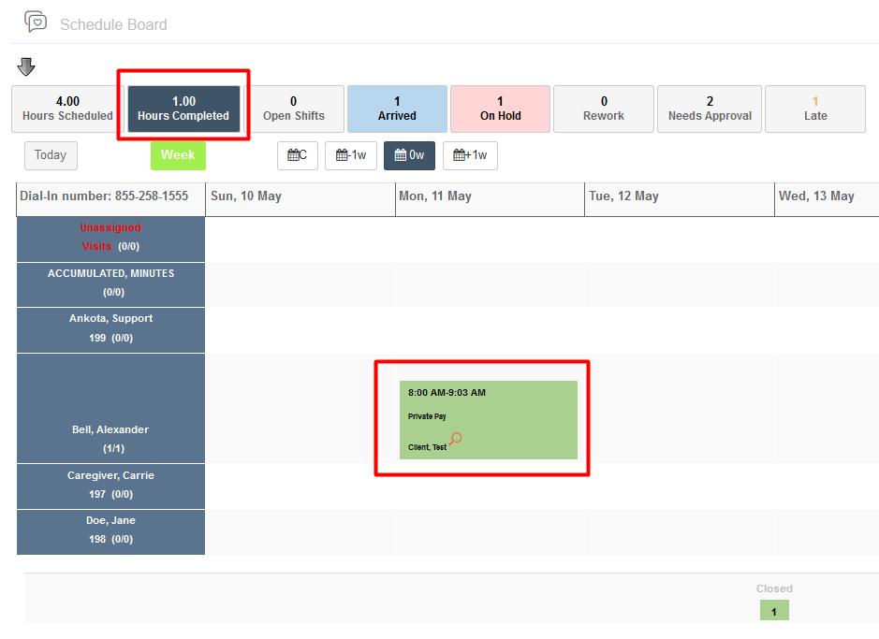Filter by 0 Rework tile
Image resolution: width=879 pixels, height=639 pixels.
(604, 109)
